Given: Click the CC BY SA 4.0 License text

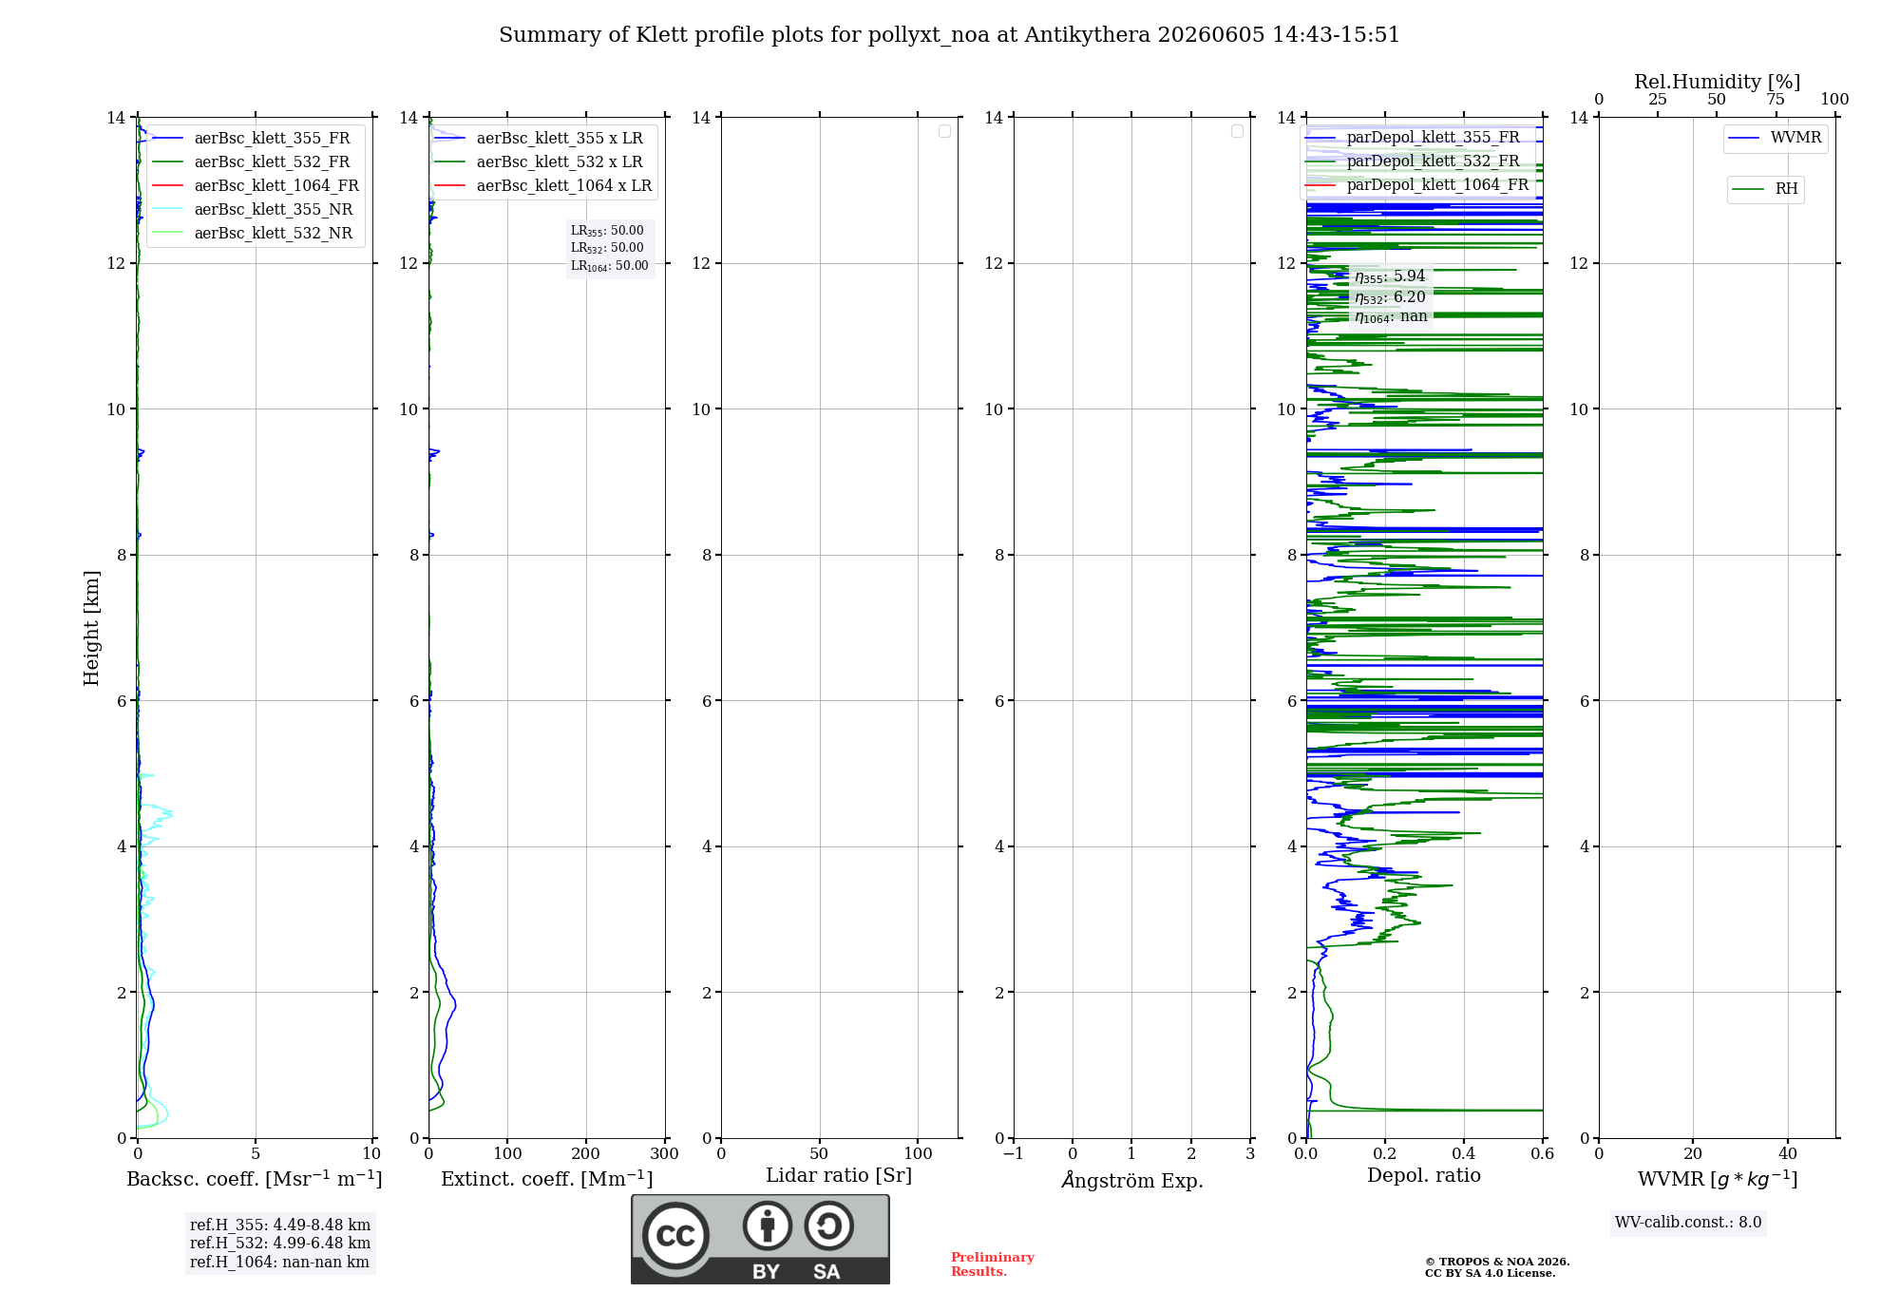Looking at the screenshot, I should coord(1491,1274).
